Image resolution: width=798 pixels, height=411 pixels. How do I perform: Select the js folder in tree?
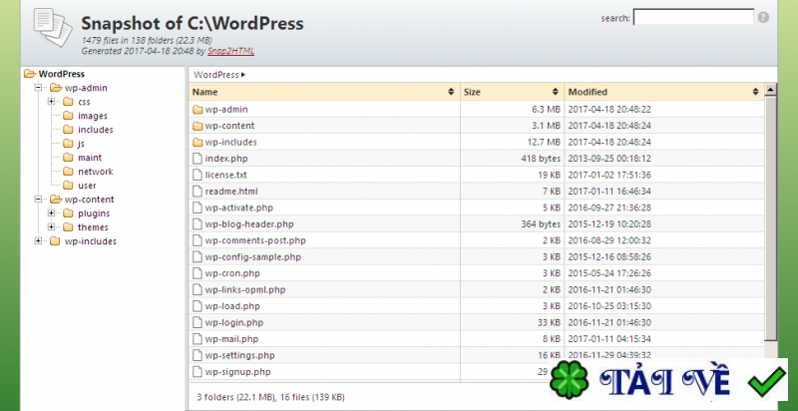click(x=81, y=144)
